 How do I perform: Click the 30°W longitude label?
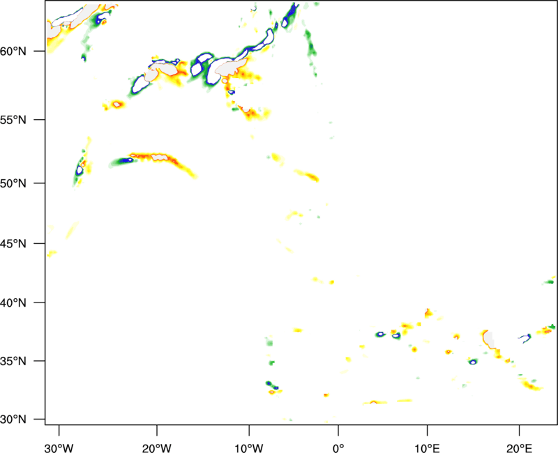[59, 448]
